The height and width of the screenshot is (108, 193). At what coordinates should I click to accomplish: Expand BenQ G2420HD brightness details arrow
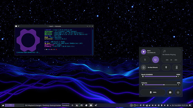pyautogui.click(x=179, y=77)
